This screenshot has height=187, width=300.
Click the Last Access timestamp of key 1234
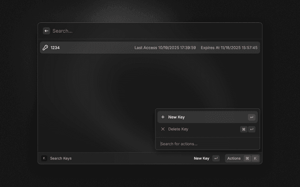[165, 48]
